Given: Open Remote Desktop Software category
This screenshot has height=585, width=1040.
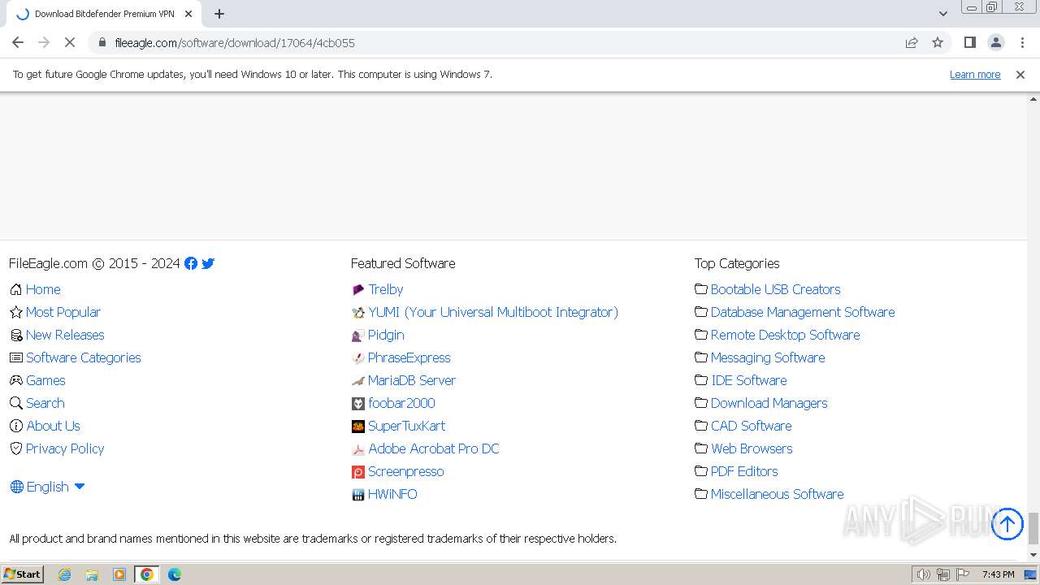Looking at the screenshot, I should coord(786,335).
